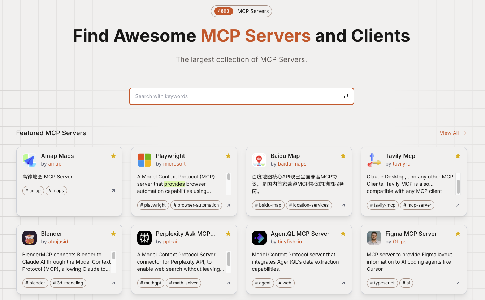
Task: Click the Amap Maps paper-plane logo
Action: coord(29,160)
